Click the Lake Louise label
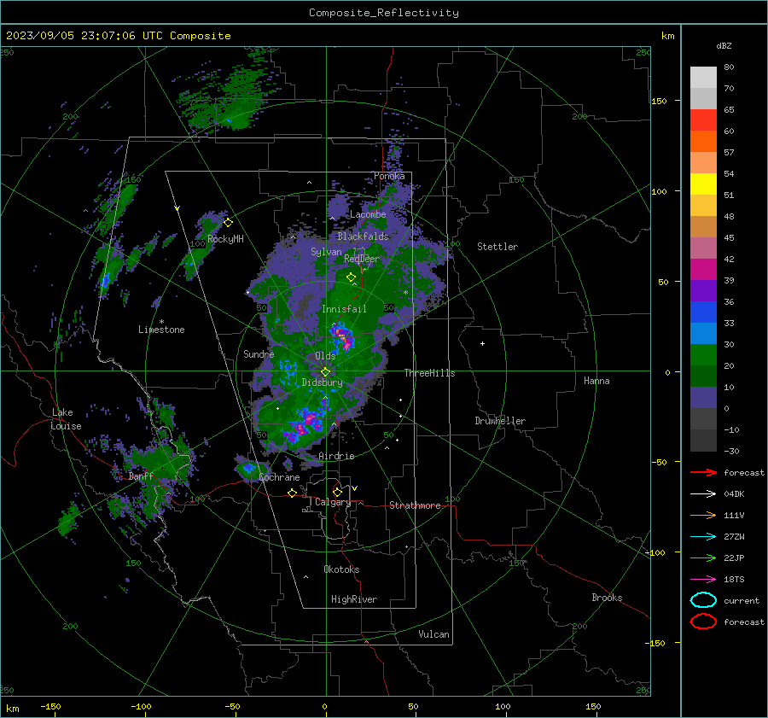The height and width of the screenshot is (718, 768). coord(67,419)
